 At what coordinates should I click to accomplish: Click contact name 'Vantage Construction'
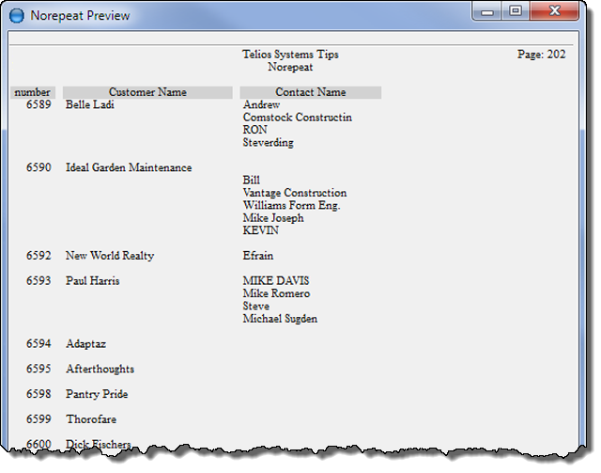(294, 193)
